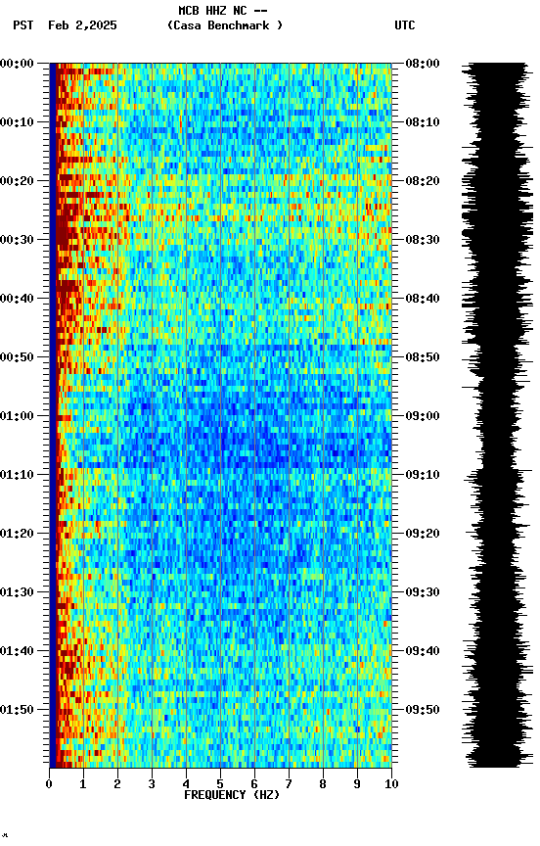Viewport: 540px width, 846px height.
Task: Click the '09:30' UTC time label
Action: pyautogui.click(x=423, y=593)
